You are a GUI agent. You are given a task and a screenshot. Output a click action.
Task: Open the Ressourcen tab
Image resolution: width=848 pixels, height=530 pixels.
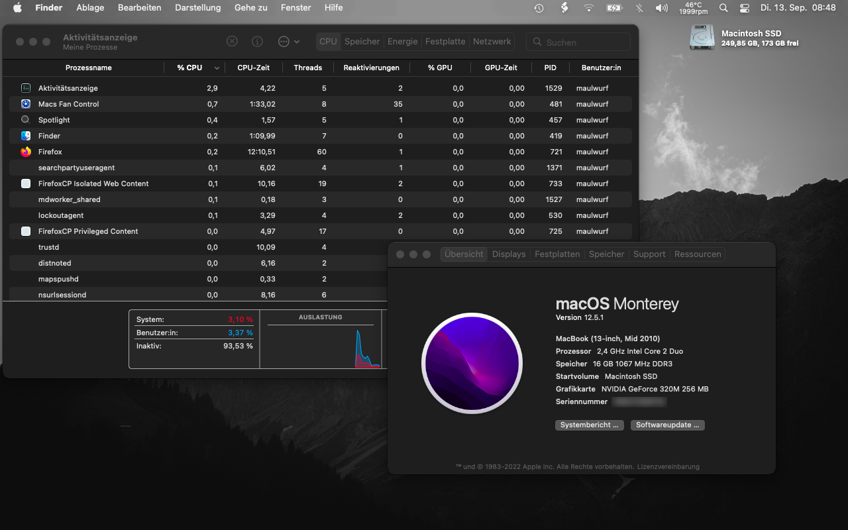coord(698,254)
